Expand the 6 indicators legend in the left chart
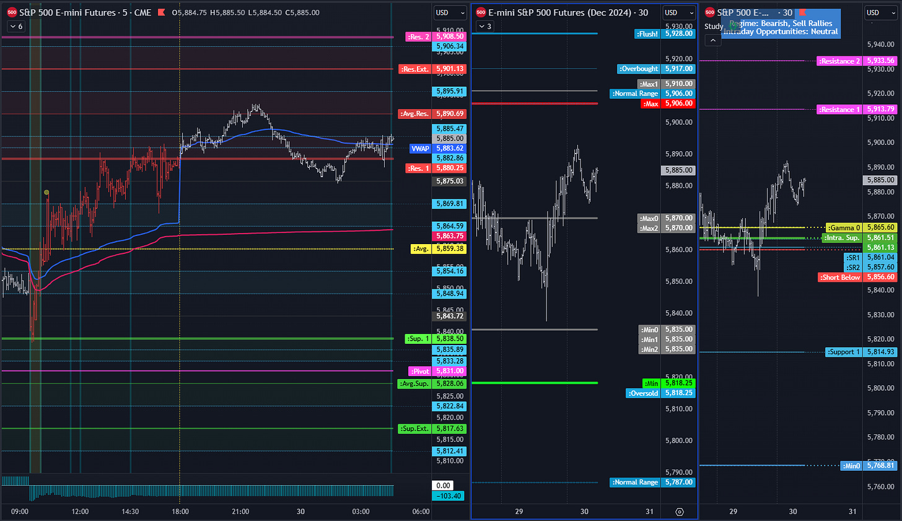 (x=17, y=27)
